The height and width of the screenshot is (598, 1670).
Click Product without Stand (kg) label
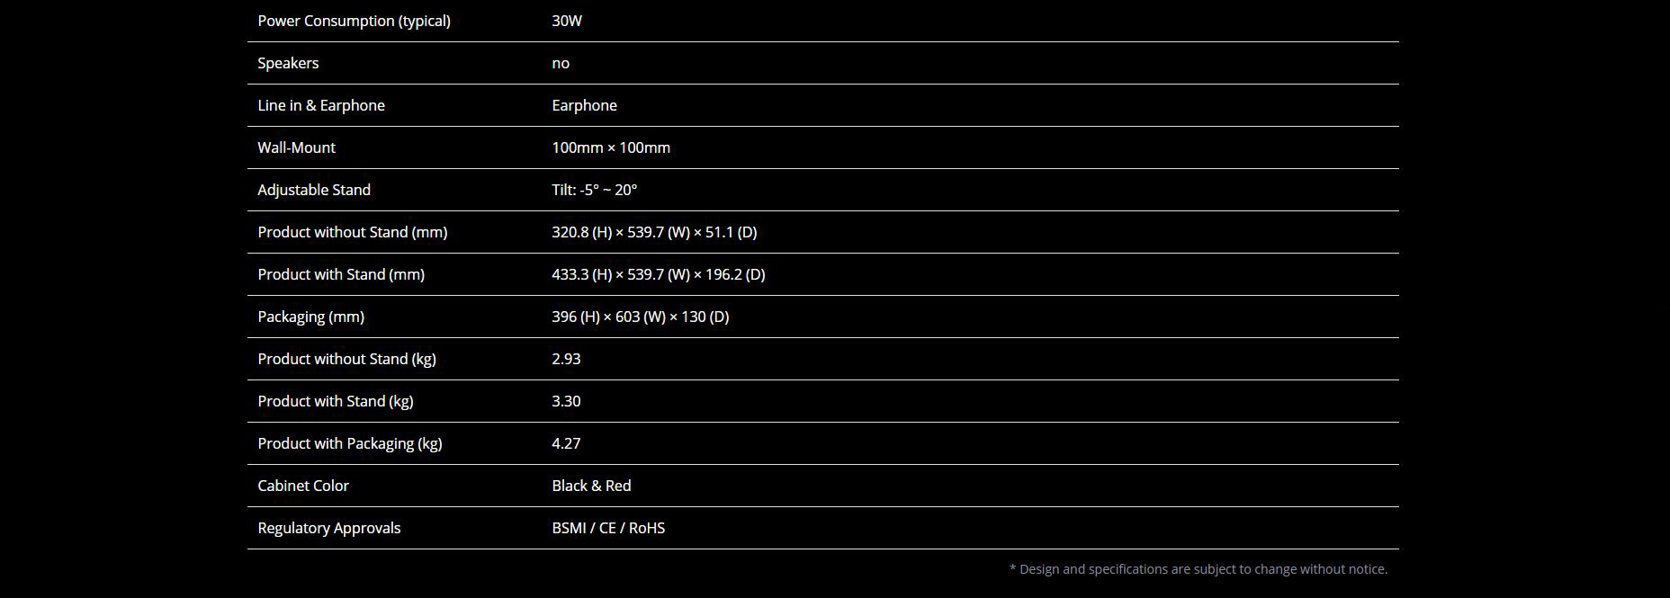click(x=346, y=359)
